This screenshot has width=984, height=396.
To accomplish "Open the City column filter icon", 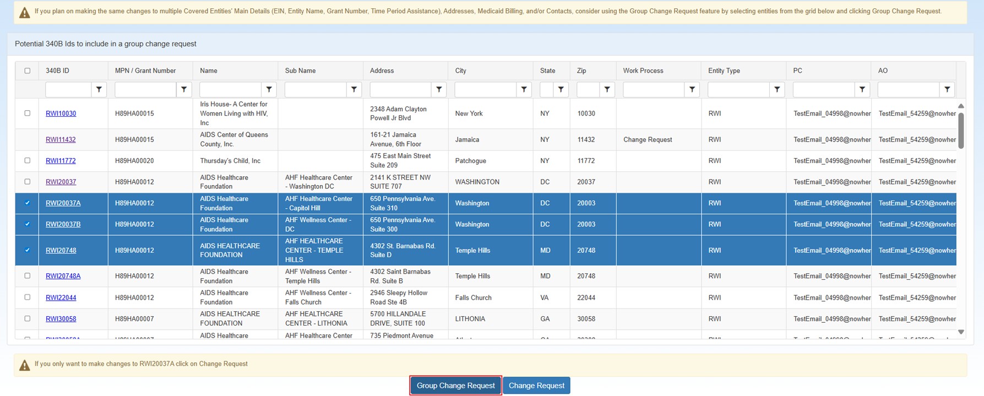I will point(524,89).
